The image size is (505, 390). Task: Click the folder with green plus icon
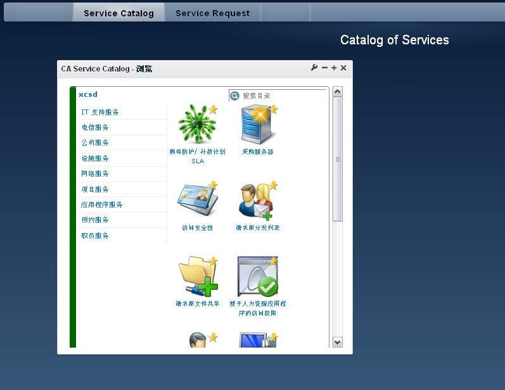(198, 277)
